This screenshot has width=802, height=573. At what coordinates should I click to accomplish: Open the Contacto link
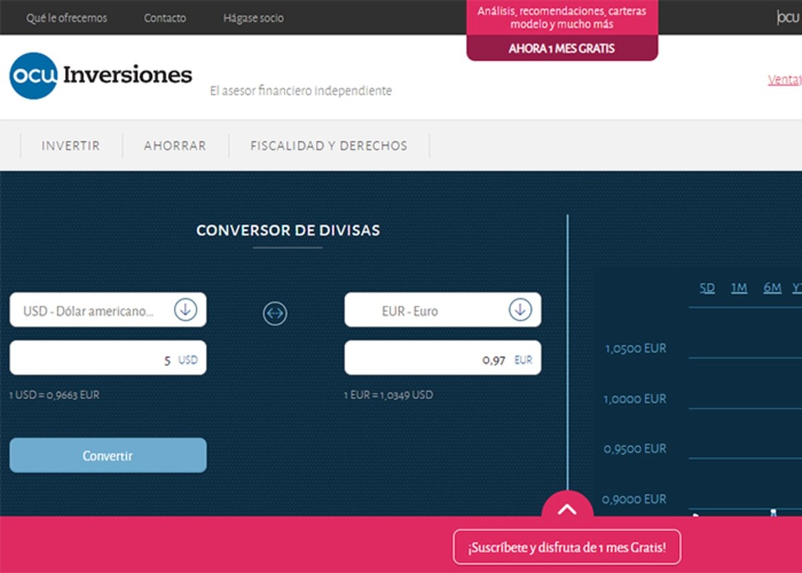click(165, 18)
